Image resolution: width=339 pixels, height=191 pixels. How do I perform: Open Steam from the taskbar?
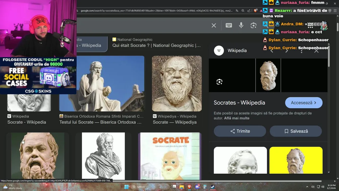(x=212, y=187)
